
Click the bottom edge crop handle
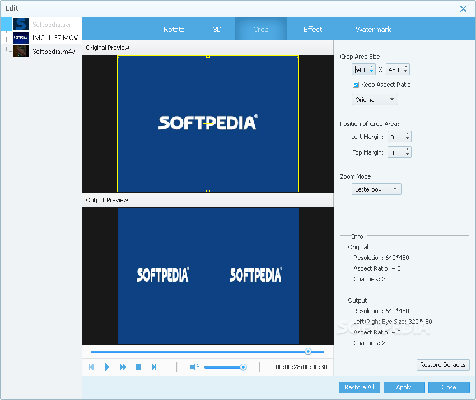point(208,191)
